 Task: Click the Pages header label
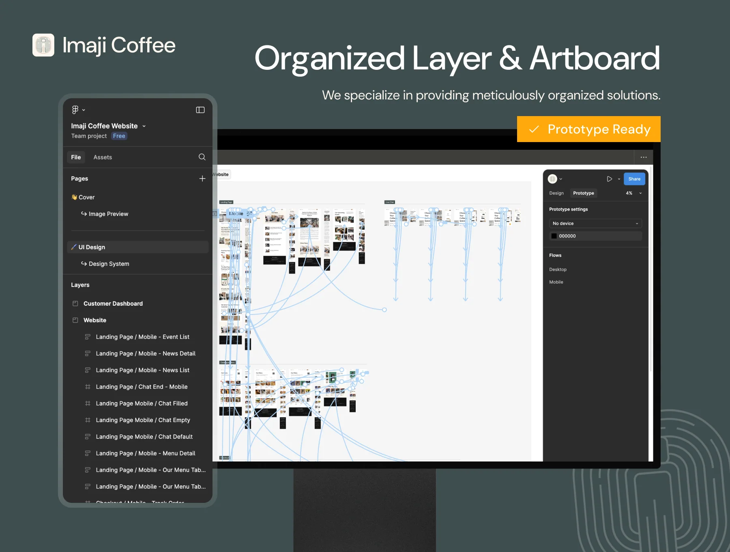[79, 179]
